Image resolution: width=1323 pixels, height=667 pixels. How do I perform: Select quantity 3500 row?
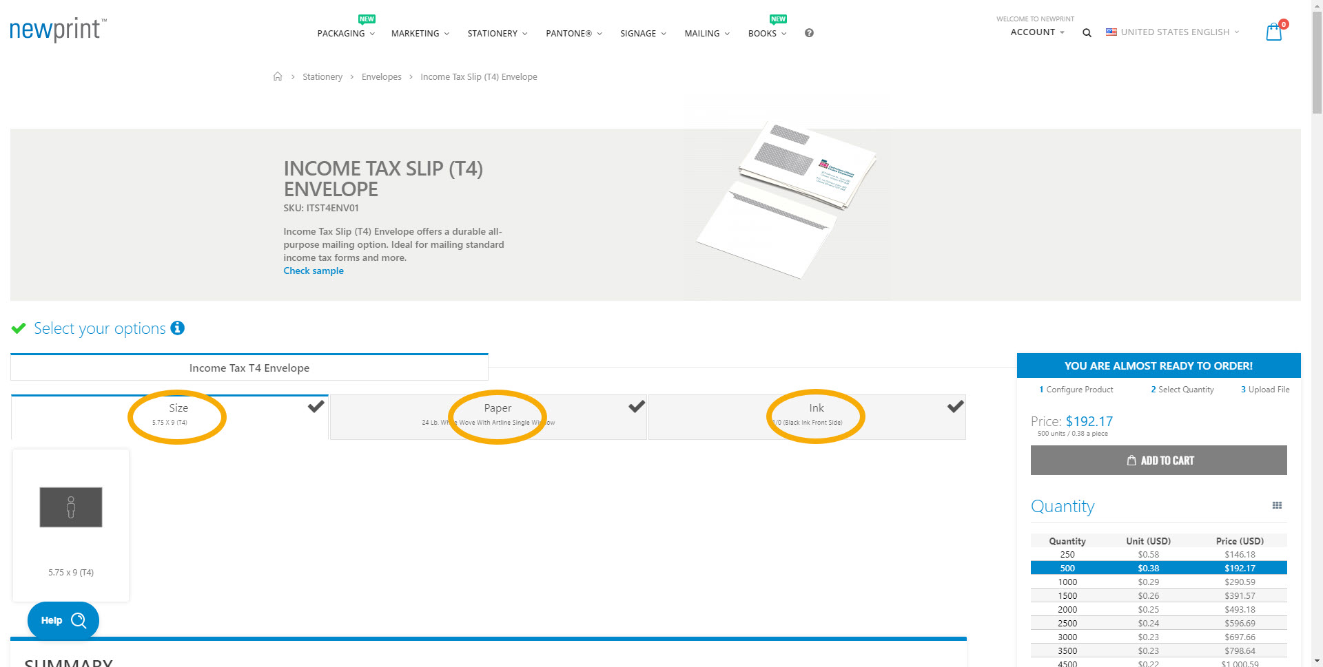[x=1158, y=650]
